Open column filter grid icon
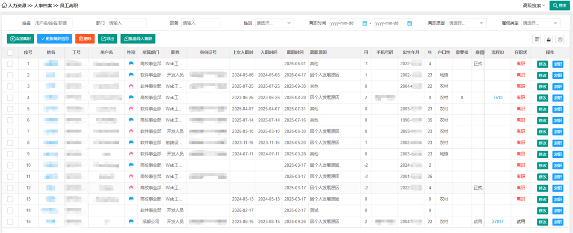Screen dimensions: 573x233 pos(537,39)
